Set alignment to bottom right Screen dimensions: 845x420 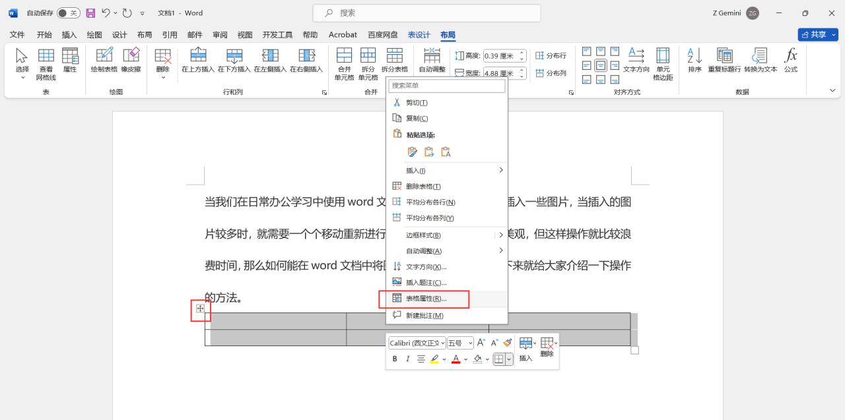tap(615, 79)
